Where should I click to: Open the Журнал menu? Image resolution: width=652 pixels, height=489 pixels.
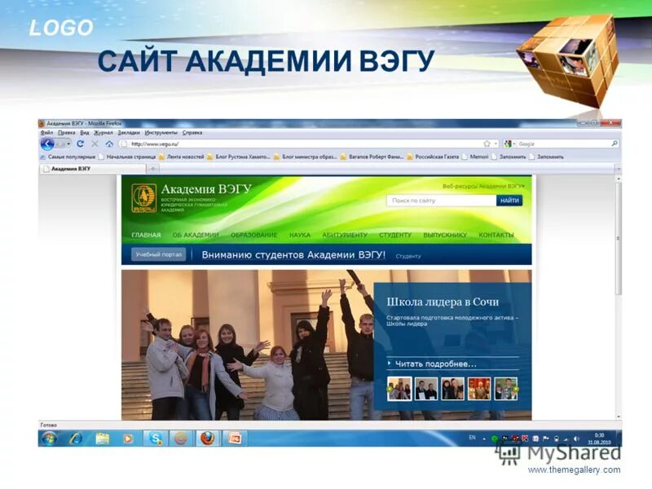104,133
